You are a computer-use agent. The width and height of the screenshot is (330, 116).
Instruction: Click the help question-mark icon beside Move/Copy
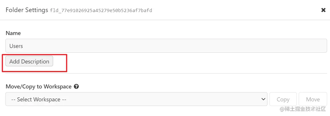pos(77,86)
